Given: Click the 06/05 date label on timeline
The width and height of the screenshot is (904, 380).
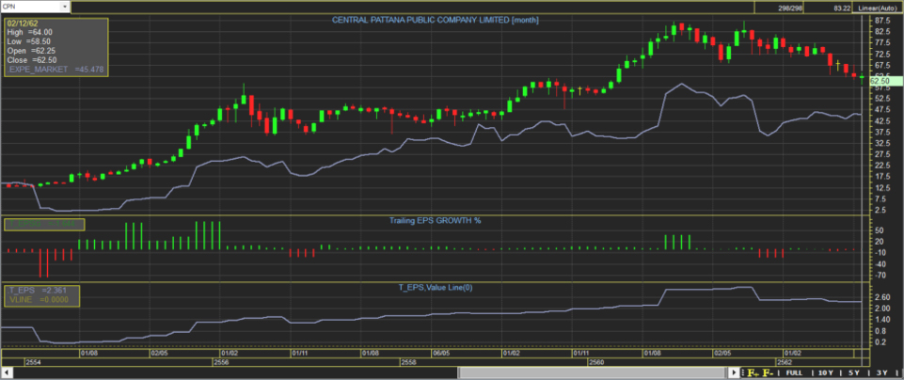Looking at the screenshot, I should pos(441,353).
